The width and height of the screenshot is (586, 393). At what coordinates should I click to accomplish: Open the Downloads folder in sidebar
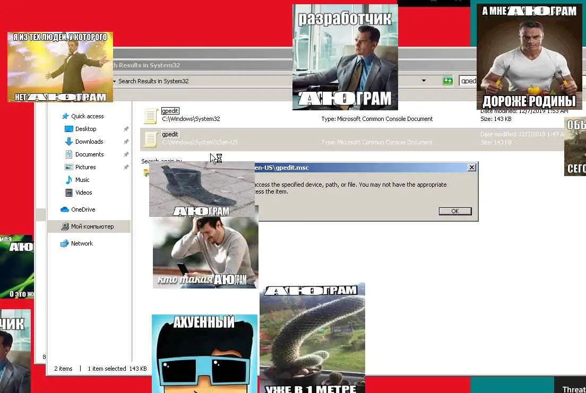tap(89, 142)
